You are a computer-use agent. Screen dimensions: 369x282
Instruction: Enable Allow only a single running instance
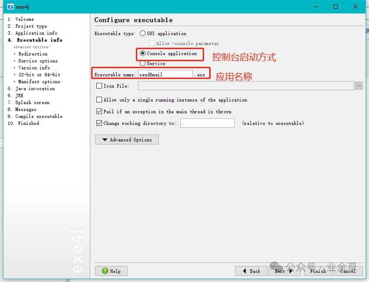(99, 100)
